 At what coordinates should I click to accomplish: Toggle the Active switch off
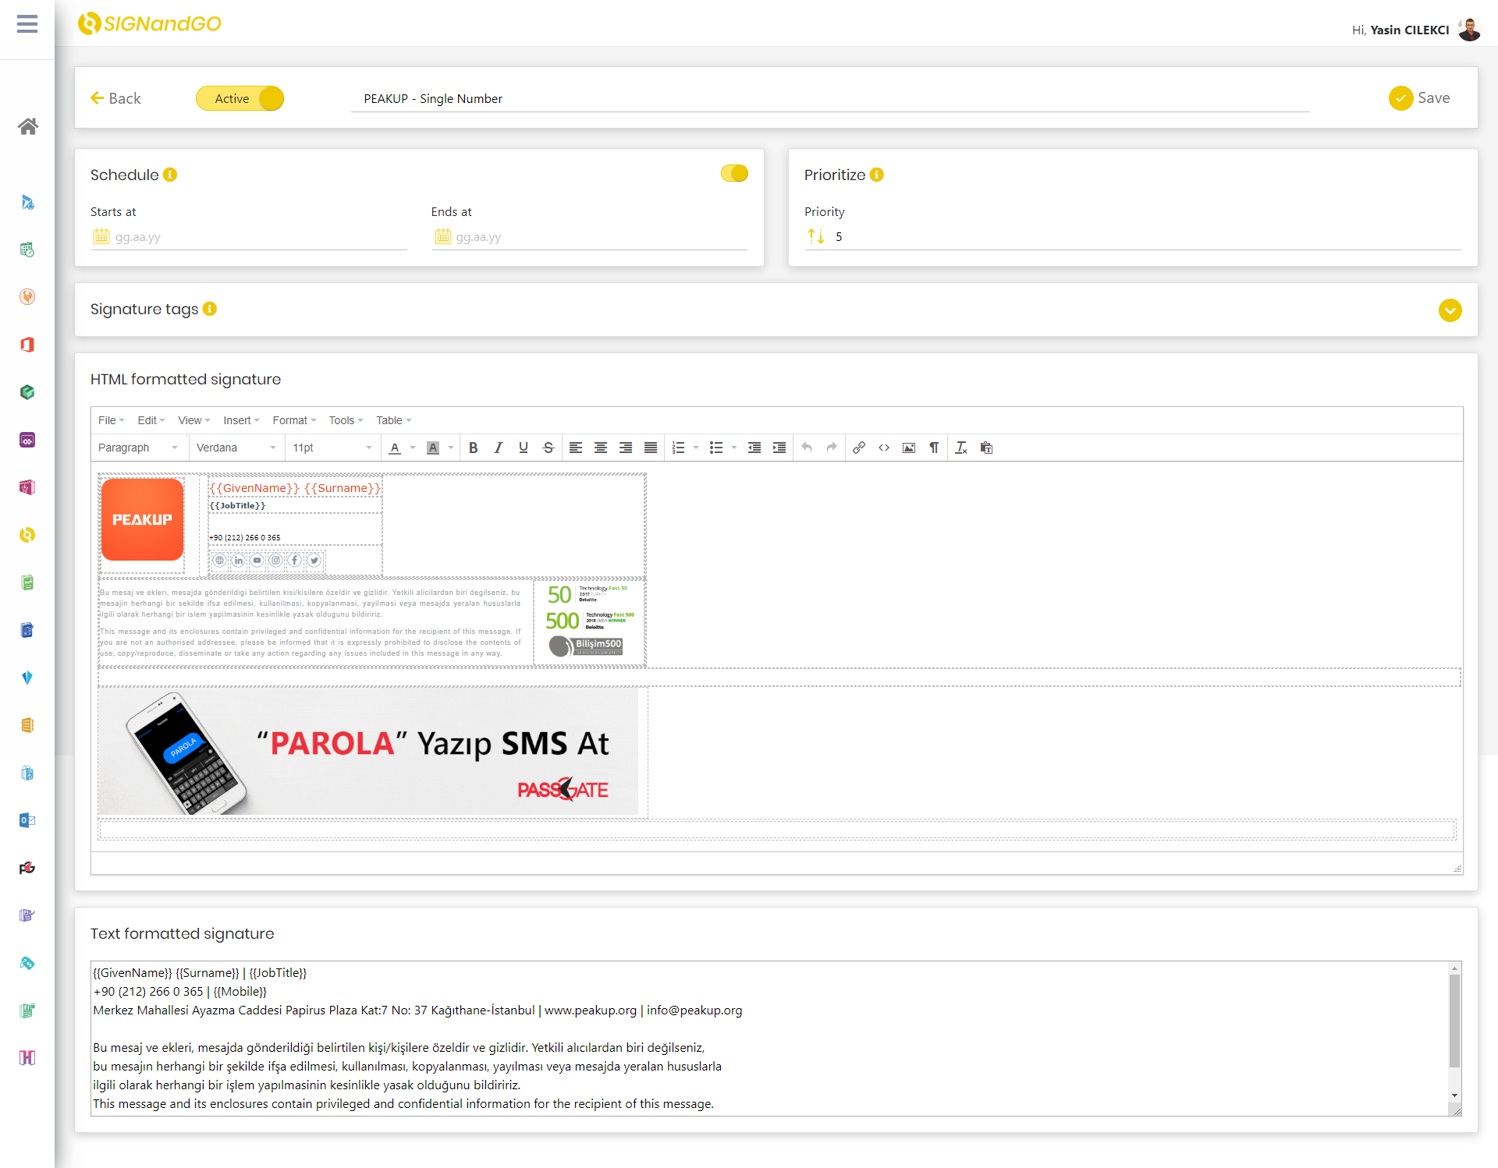pyautogui.click(x=240, y=98)
